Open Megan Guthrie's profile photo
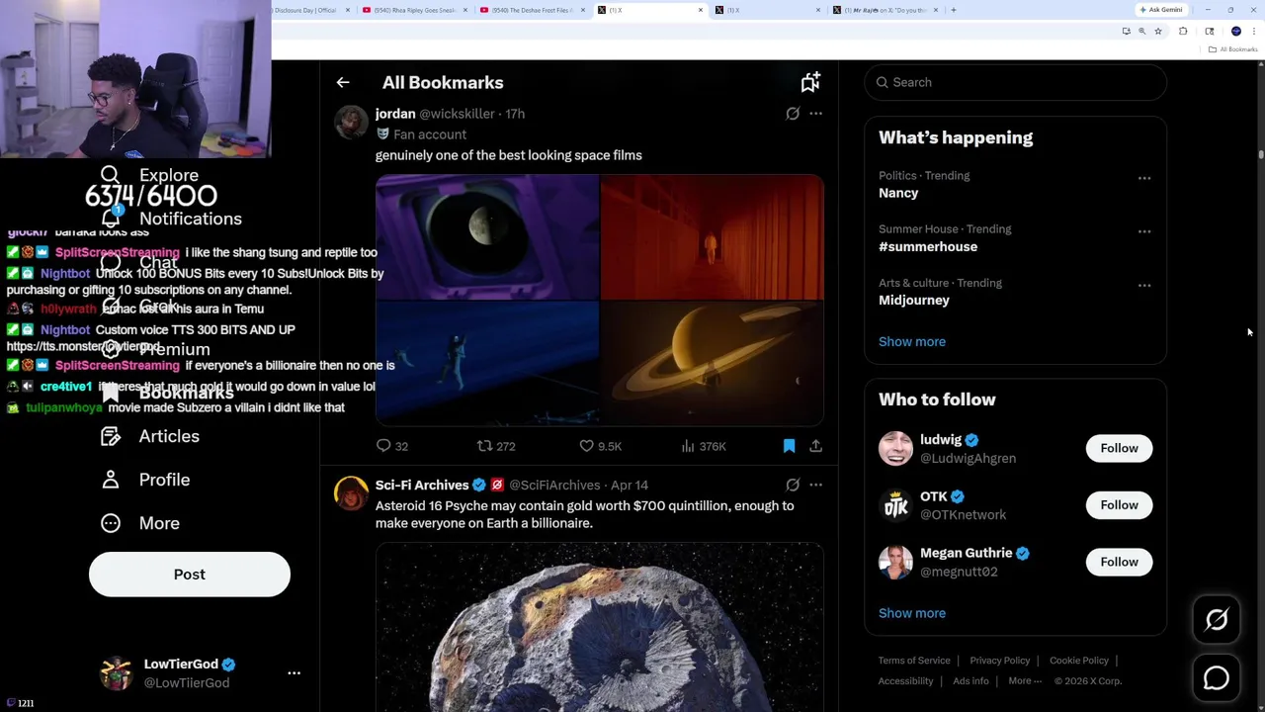Screen dimensions: 1265x712 pos(895,562)
